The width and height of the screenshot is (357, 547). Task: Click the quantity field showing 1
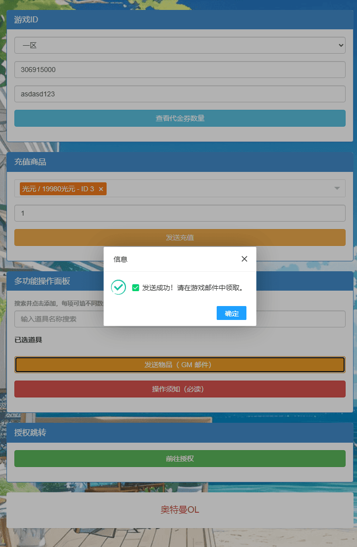coord(179,213)
